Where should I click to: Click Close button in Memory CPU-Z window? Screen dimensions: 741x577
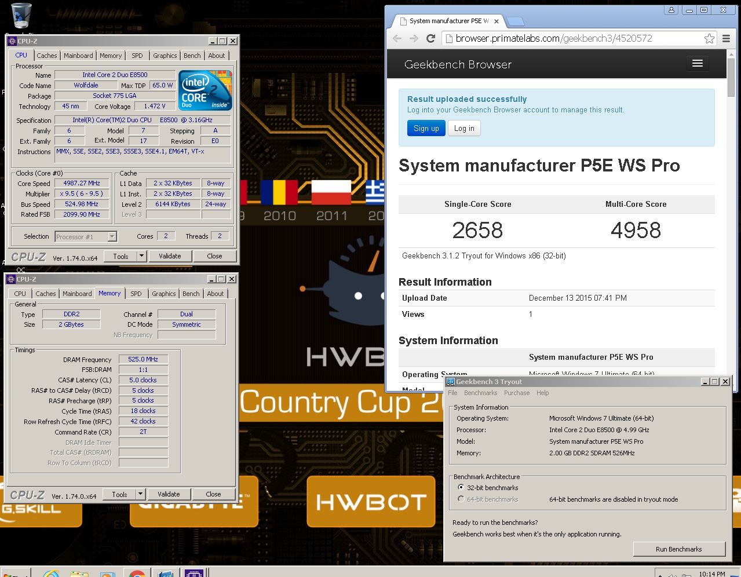point(213,494)
